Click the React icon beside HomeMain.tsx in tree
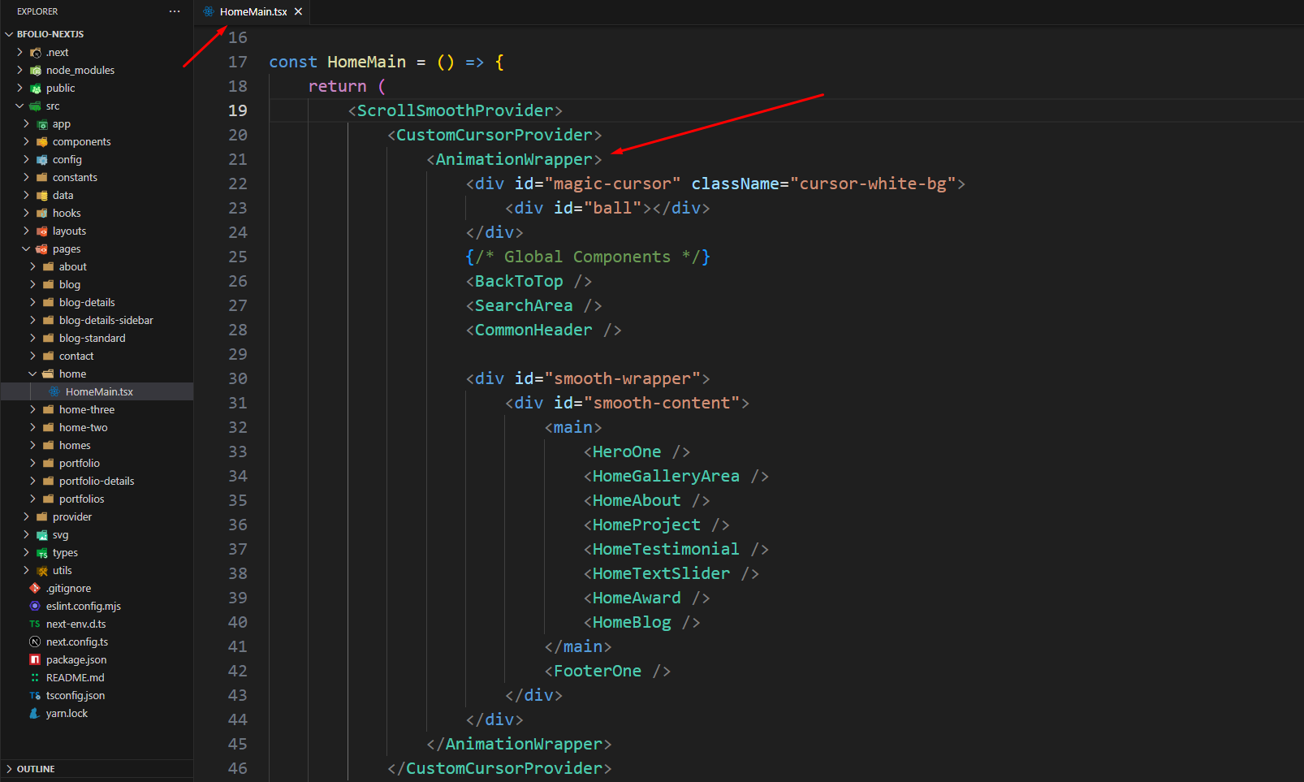This screenshot has height=782, width=1304. point(54,391)
